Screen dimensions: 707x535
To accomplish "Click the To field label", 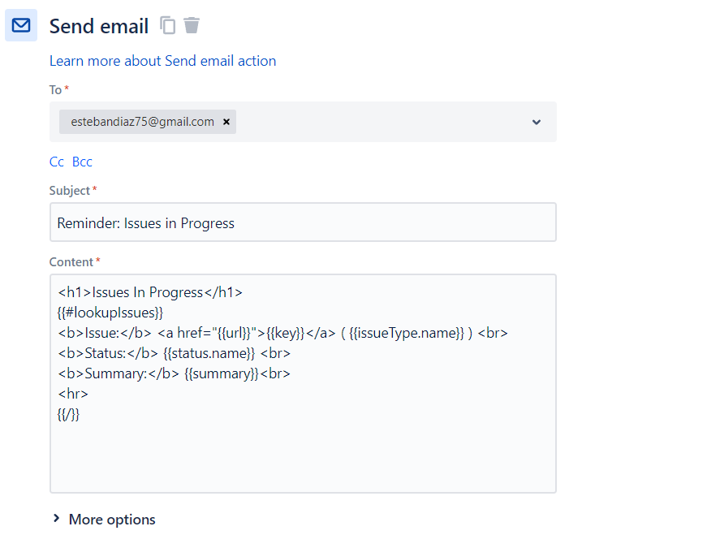I will click(55, 89).
